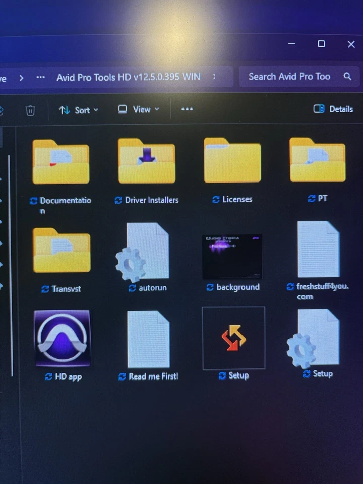Open the View dropdown menu
363x484 pixels.
[139, 109]
